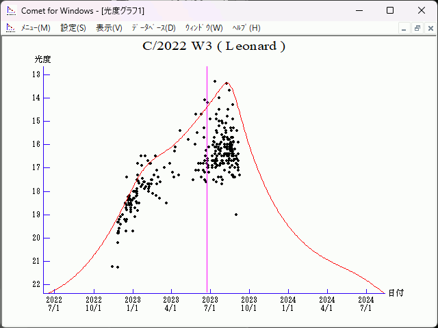Open the メニュー(M) menu
Viewport: 438px width, 328px height.
click(x=36, y=28)
